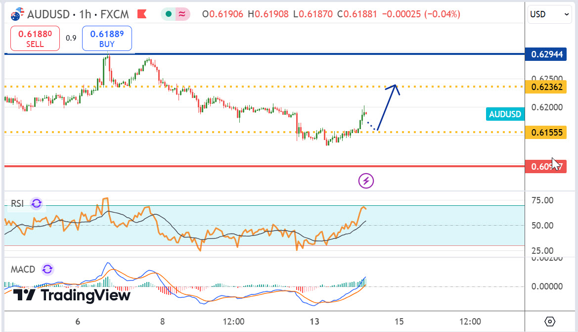Select the RSI indicator label
The image size is (578, 332).
[x=17, y=203]
